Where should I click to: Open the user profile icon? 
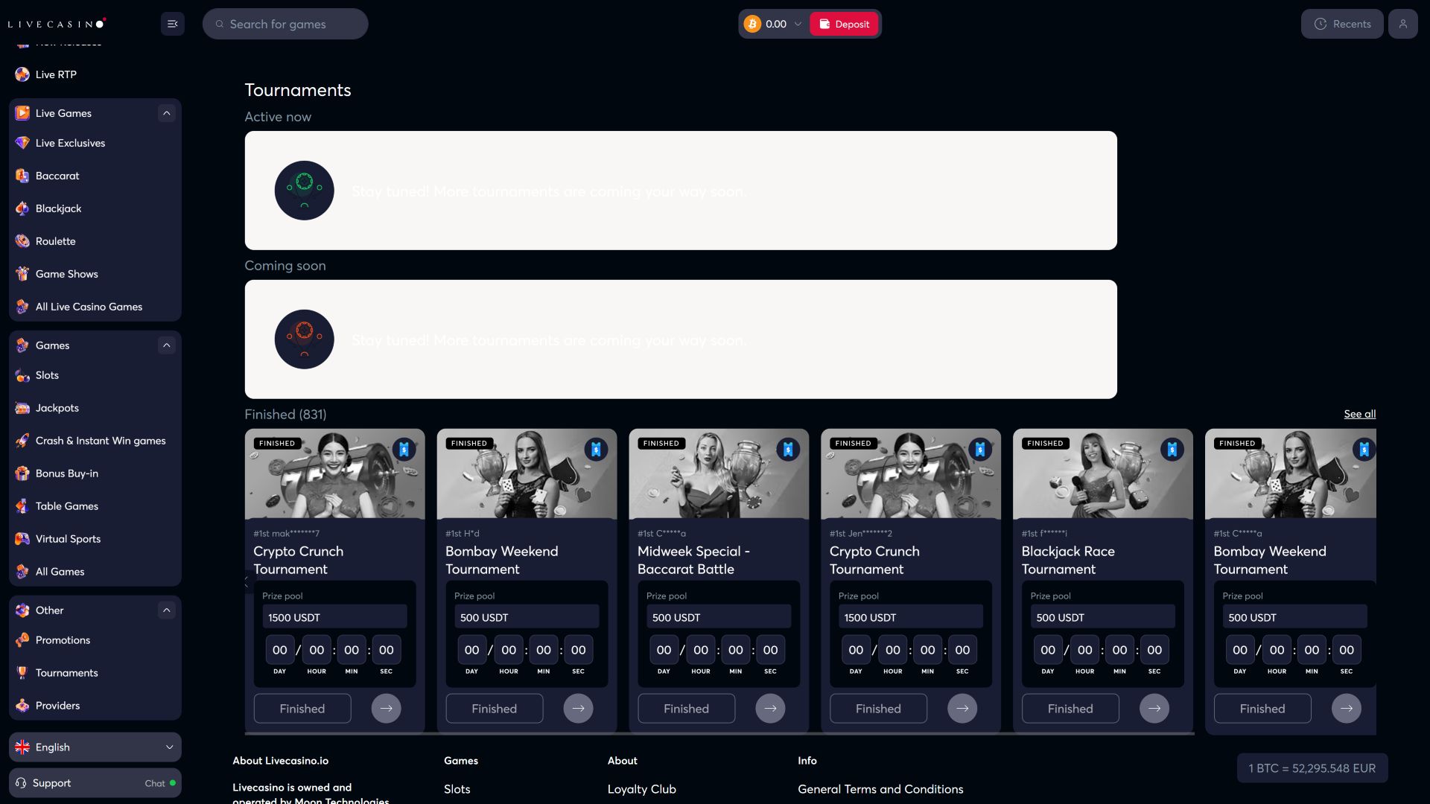[1402, 24]
